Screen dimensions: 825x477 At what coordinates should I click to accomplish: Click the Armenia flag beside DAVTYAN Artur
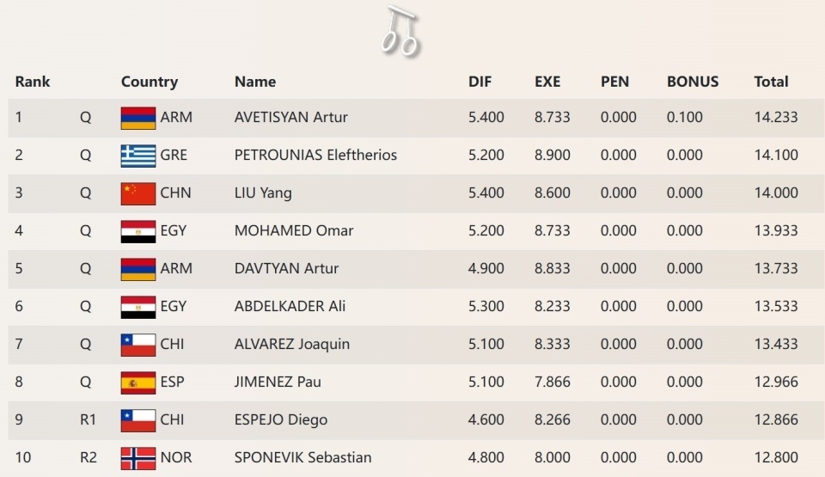(138, 269)
